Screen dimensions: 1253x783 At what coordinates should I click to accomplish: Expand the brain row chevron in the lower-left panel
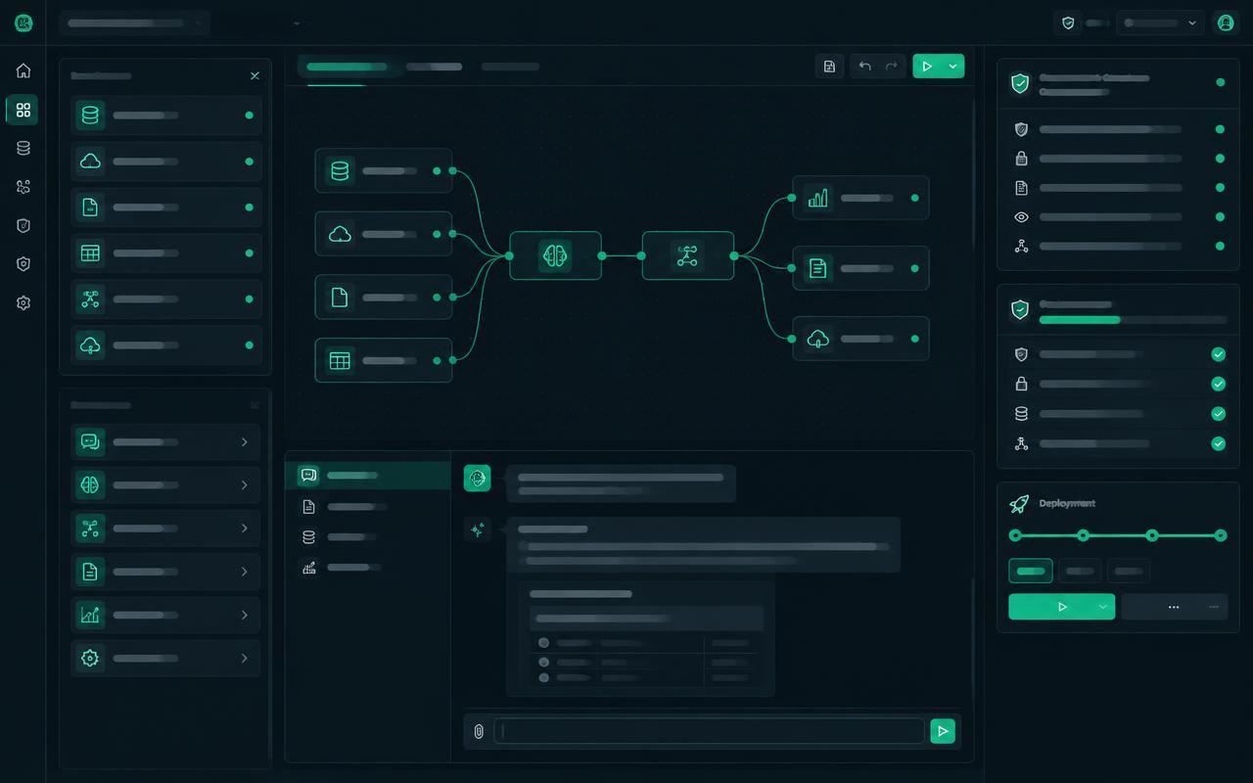click(x=244, y=485)
